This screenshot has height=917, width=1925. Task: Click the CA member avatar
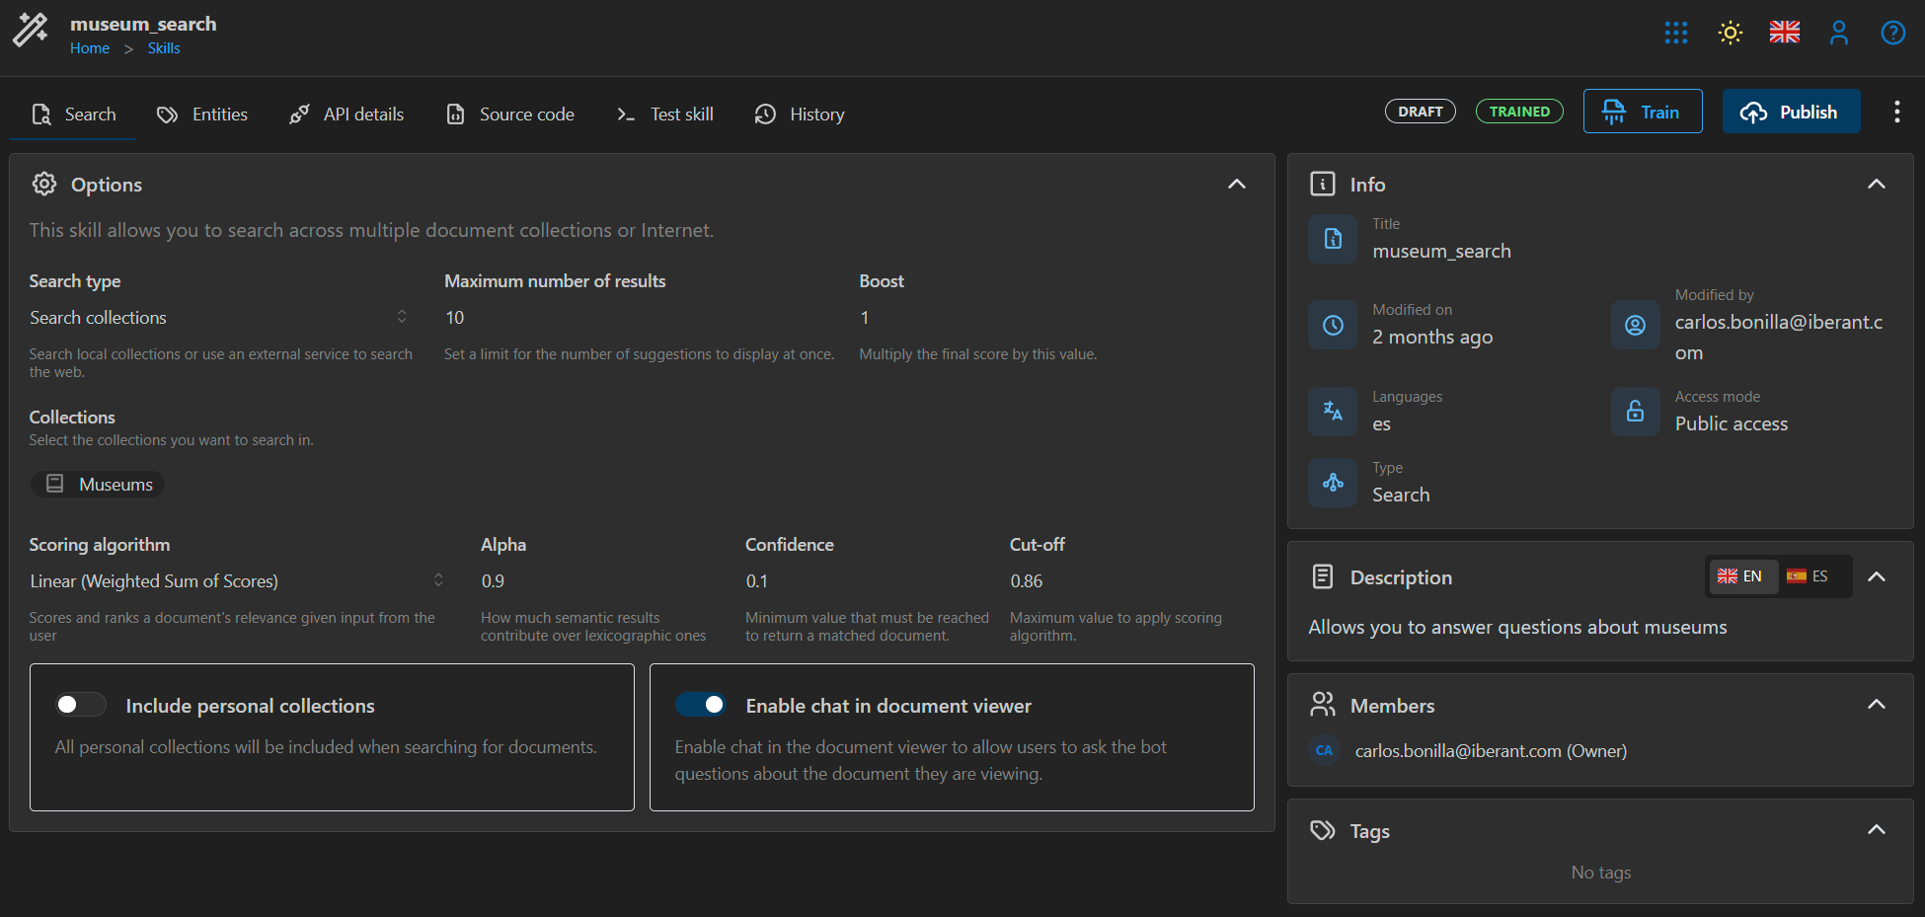(1324, 751)
